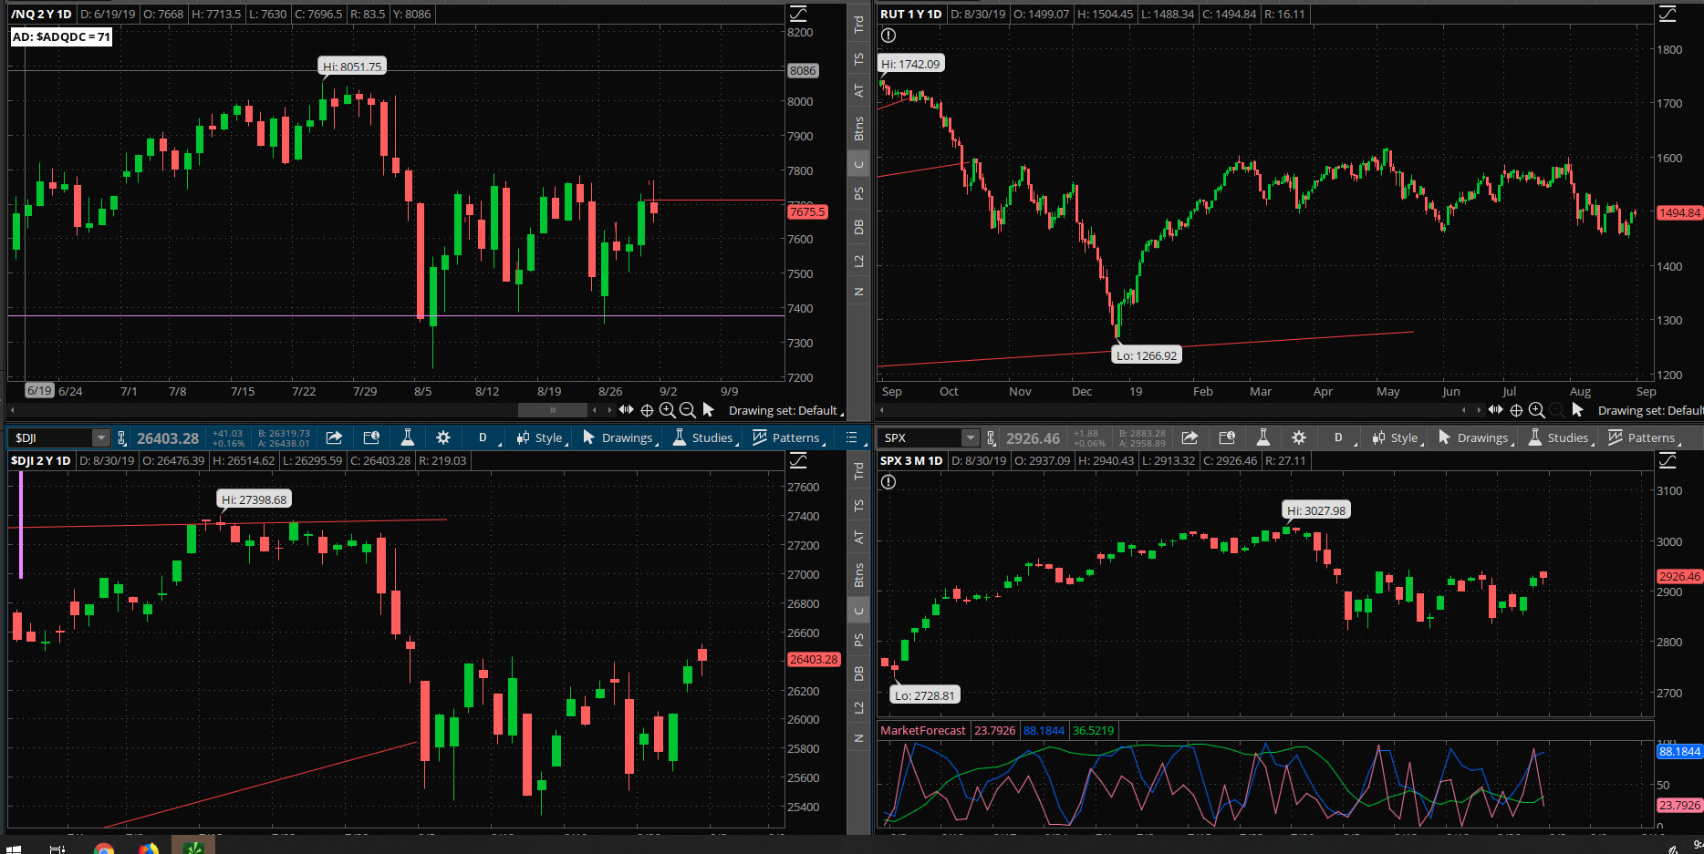Open the SPX symbol dropdown arrow
Viewport: 1704px width, 854px height.
pos(971,438)
